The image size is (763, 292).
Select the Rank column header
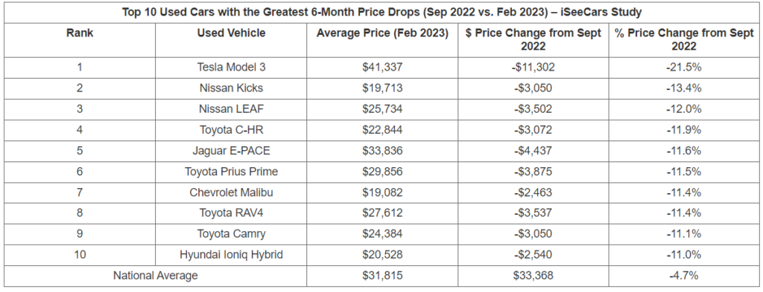pos(80,33)
